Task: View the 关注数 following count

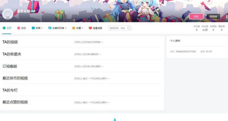Action: [197, 28]
